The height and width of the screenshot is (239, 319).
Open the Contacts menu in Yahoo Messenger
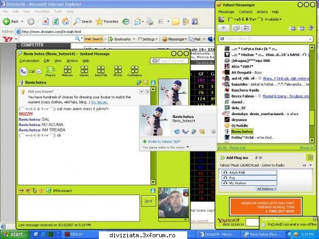[x=245, y=12]
